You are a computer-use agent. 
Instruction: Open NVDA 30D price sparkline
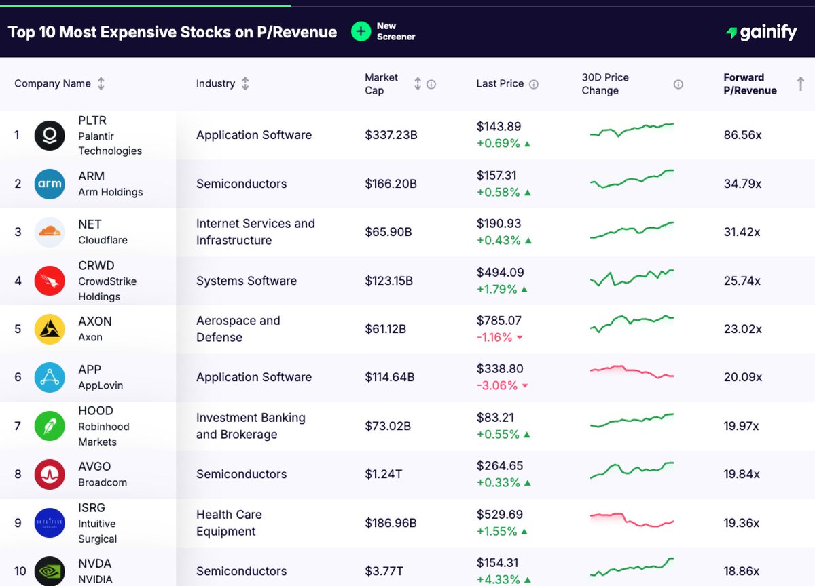coord(632,567)
